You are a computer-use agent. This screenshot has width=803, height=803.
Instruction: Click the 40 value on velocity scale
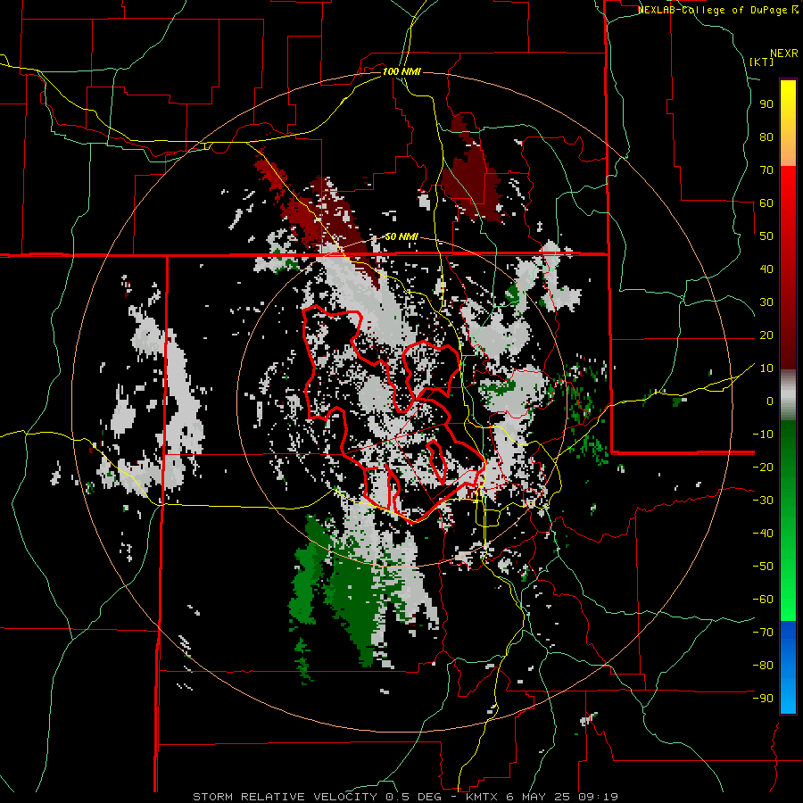pyautogui.click(x=766, y=269)
